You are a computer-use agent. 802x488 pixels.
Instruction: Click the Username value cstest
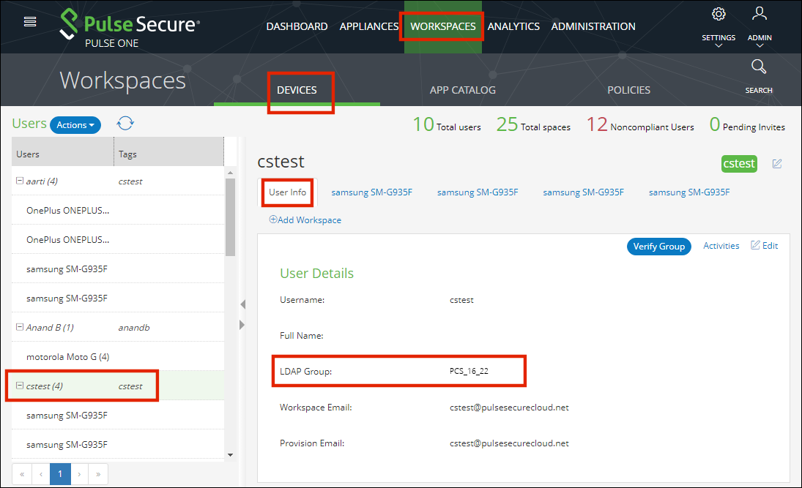pos(461,300)
